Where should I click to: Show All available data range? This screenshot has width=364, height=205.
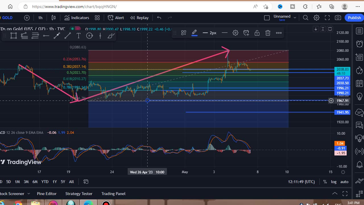[x=71, y=182]
